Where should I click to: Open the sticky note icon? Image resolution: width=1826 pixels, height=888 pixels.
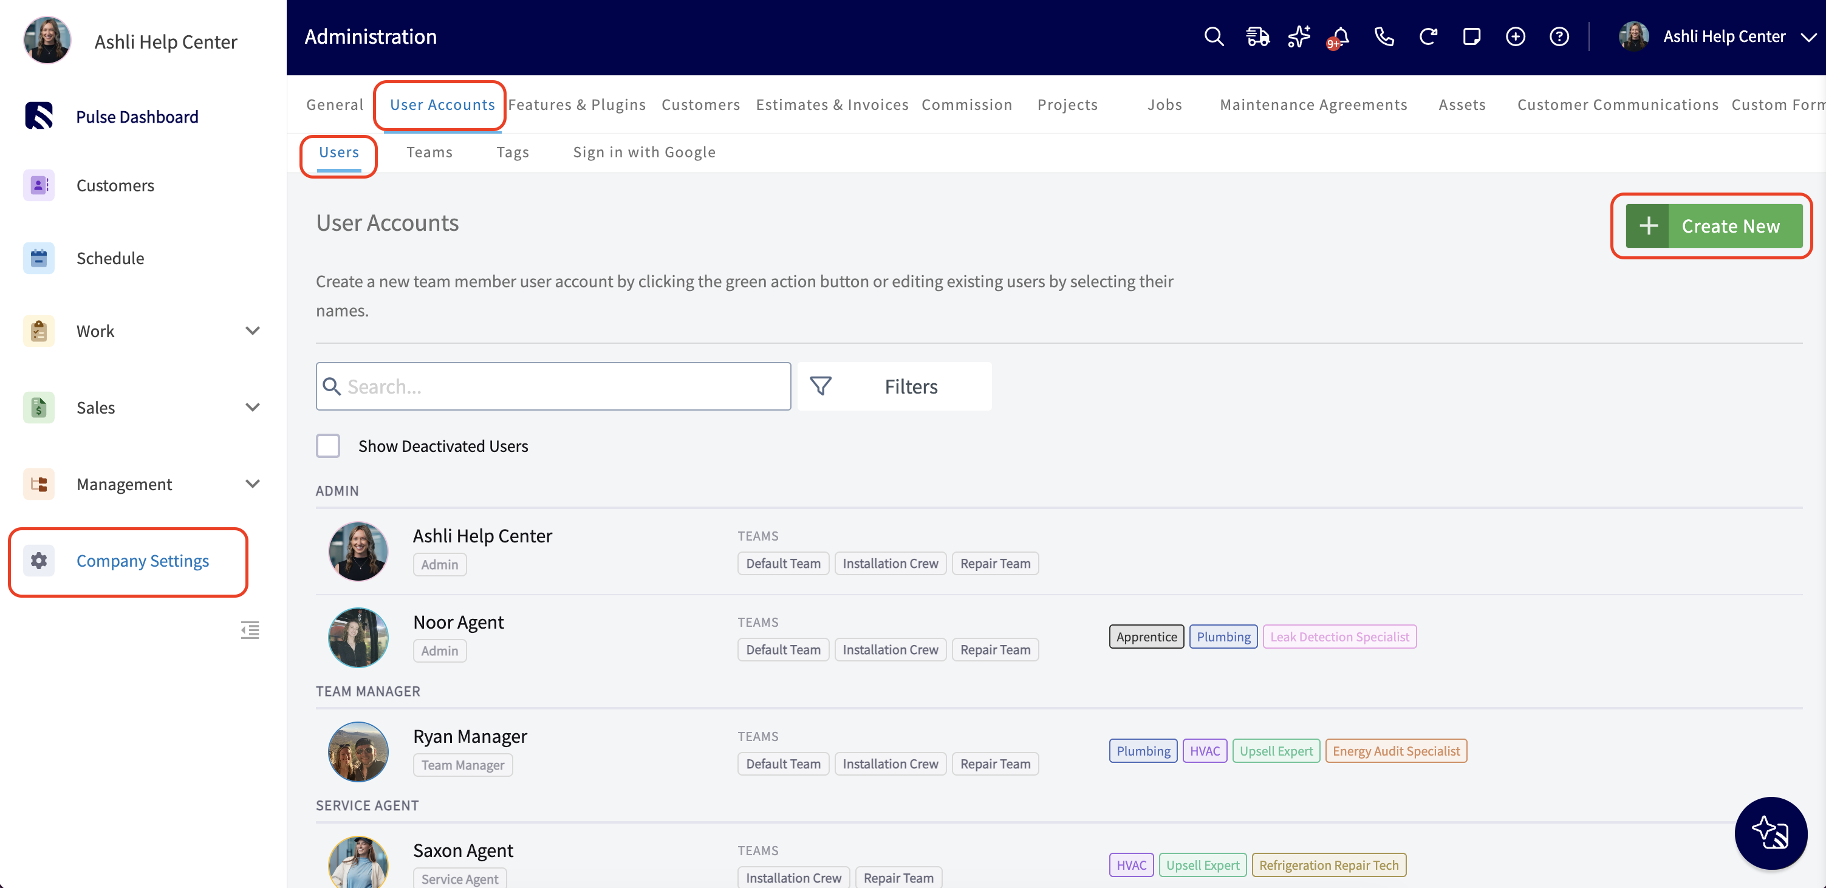coord(1472,36)
